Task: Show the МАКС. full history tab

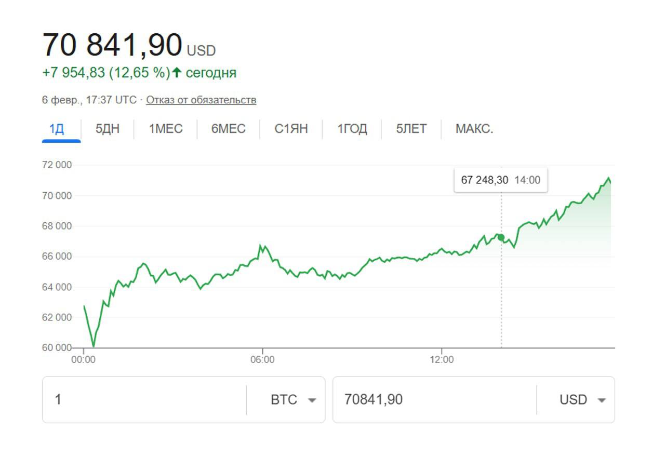Action: [x=474, y=129]
